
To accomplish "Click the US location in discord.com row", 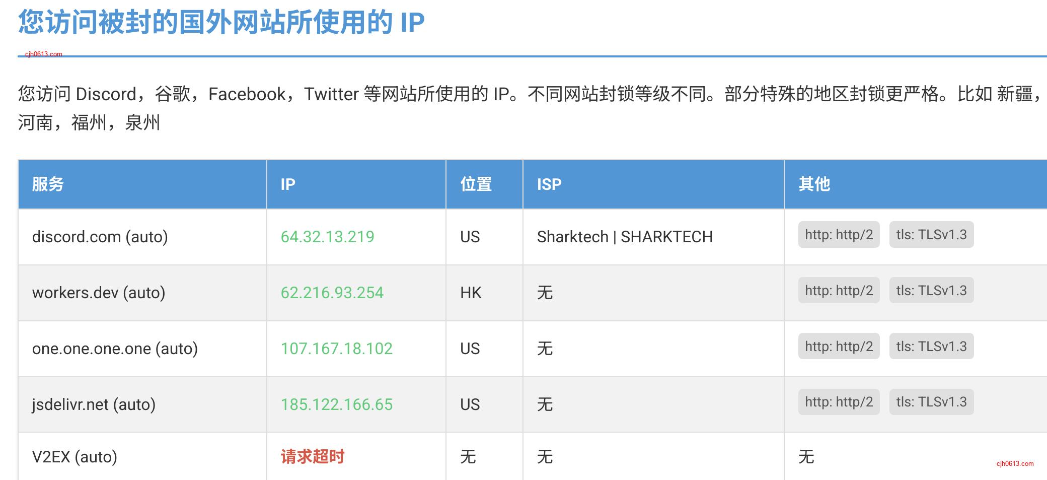I will [x=470, y=237].
